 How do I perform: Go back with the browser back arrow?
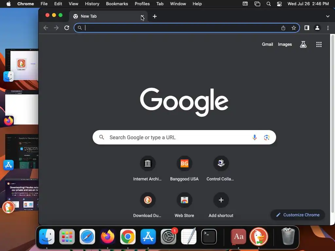46,28
